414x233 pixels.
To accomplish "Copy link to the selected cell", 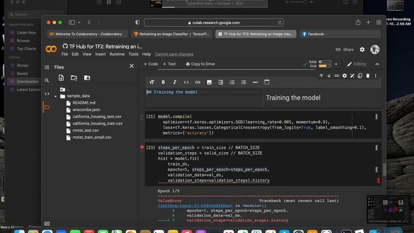I will coord(336,76).
